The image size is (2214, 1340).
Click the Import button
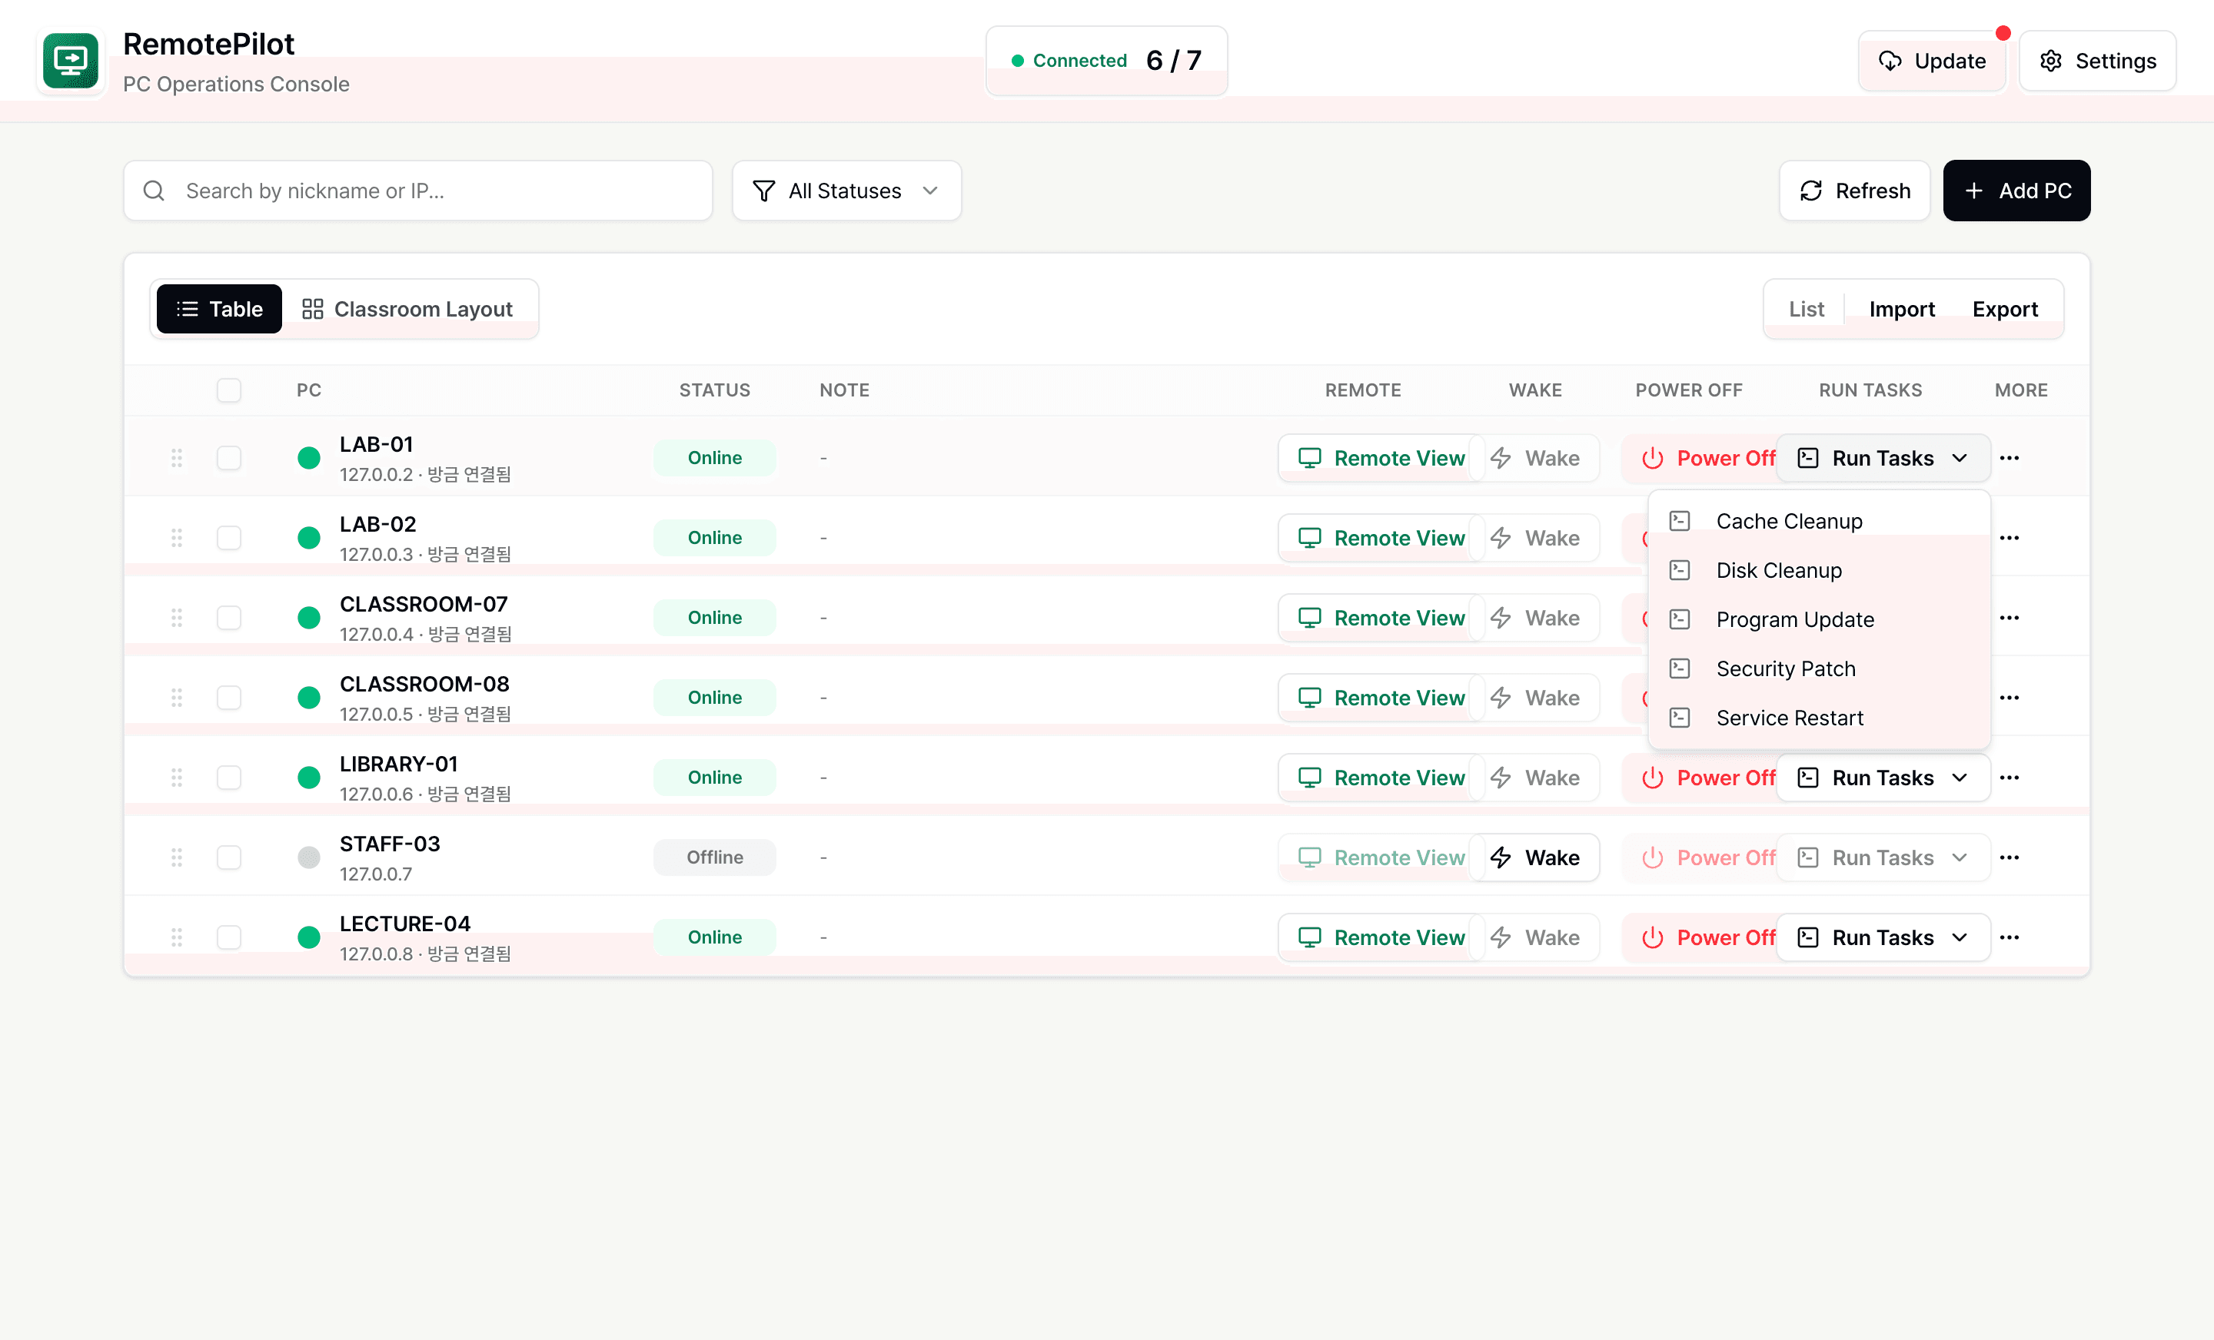coord(1901,309)
